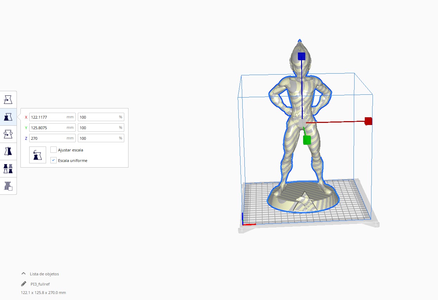Image resolution: width=438 pixels, height=300 pixels.
Task: Click the Y scale percentage field
Action: [101, 127]
